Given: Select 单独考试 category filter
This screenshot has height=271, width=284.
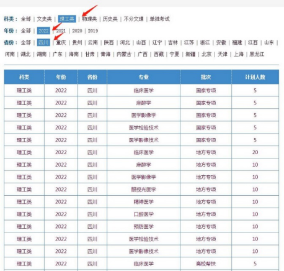Looking at the screenshot, I should (159, 19).
